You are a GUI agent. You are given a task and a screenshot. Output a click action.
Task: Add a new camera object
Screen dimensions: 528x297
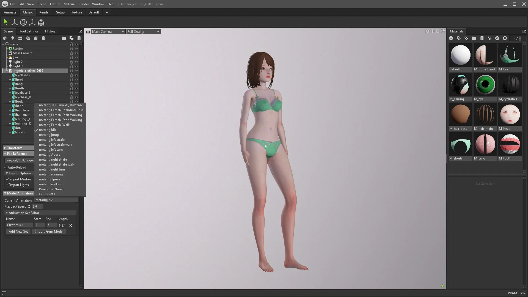pos(20,38)
